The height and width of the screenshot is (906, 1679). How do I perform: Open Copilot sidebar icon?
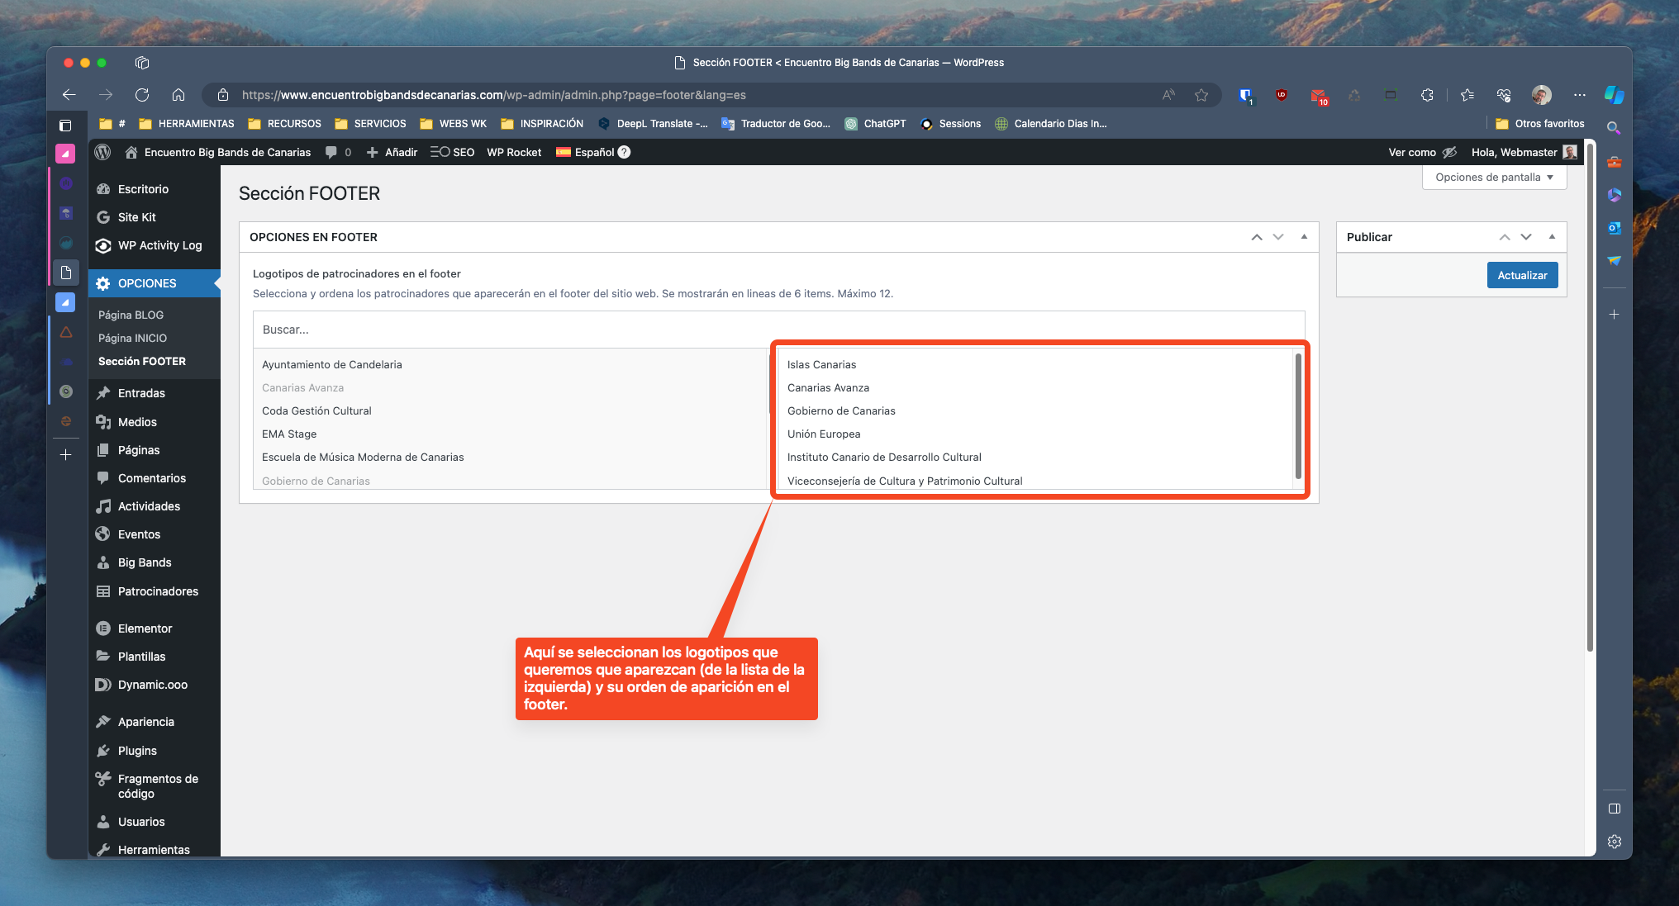1614,95
